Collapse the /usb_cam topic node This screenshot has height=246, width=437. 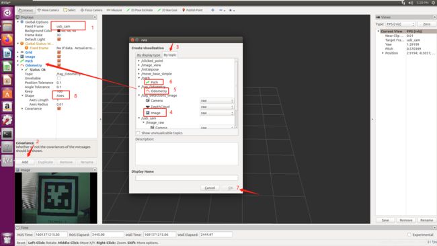pyautogui.click(x=138, y=118)
